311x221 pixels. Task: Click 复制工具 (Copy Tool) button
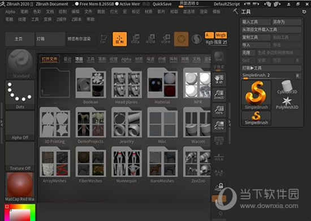pos(256,37)
